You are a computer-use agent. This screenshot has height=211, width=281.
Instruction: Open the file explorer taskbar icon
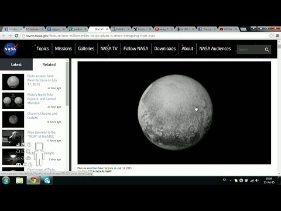tap(19, 180)
